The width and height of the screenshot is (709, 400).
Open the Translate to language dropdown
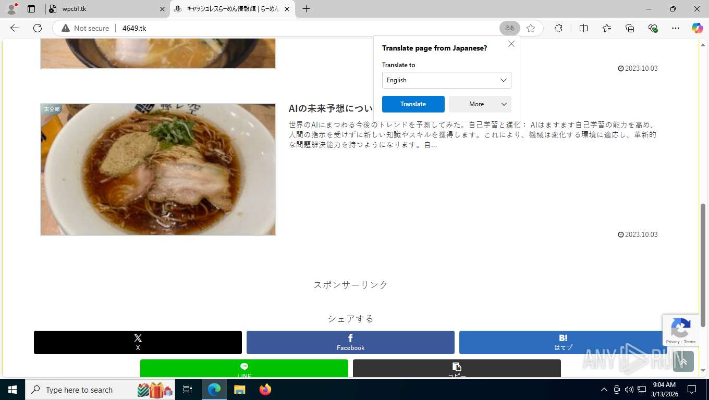(x=447, y=80)
